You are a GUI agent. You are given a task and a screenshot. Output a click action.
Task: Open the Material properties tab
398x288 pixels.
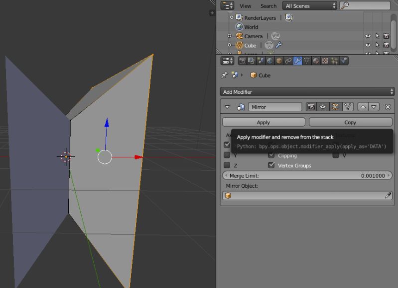316,61
